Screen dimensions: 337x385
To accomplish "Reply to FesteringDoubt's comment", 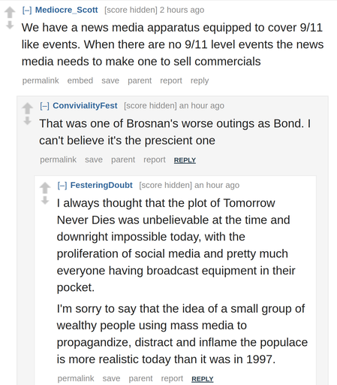I will 203,379.
